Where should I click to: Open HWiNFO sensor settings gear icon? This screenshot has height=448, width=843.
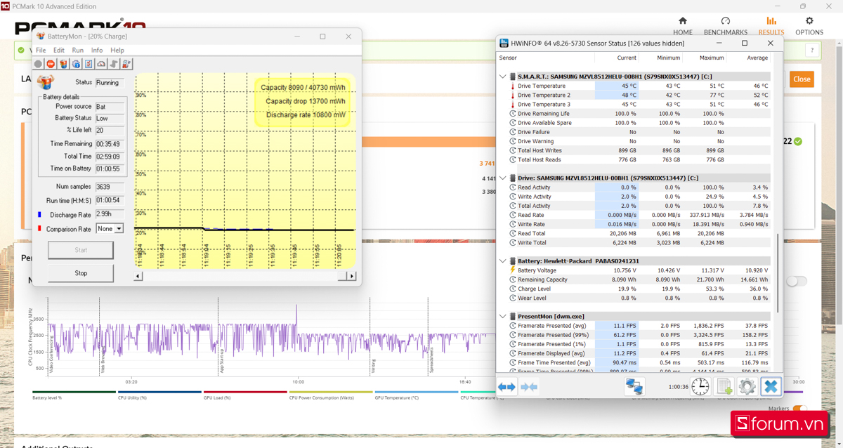pos(747,386)
